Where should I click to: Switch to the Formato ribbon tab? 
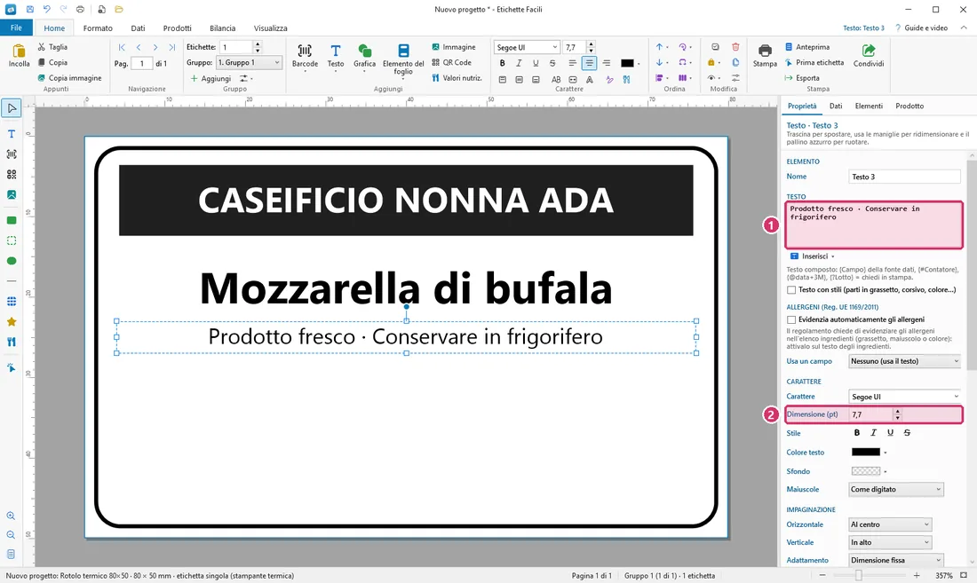coord(98,28)
